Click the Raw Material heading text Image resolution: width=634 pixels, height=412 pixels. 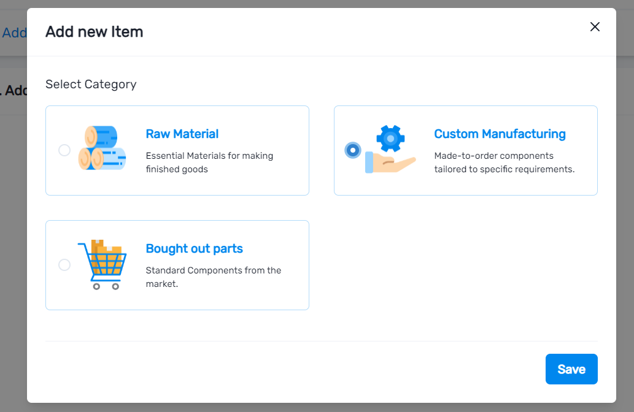click(x=182, y=134)
